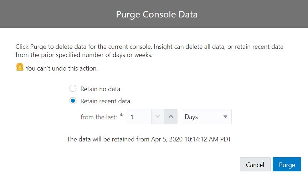
Task: Click the down arrow to decrease the number
Action: click(158, 117)
